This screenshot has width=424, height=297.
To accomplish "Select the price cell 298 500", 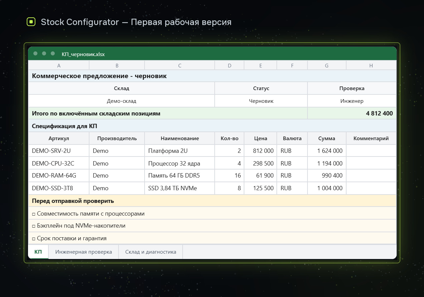I will pyautogui.click(x=260, y=163).
